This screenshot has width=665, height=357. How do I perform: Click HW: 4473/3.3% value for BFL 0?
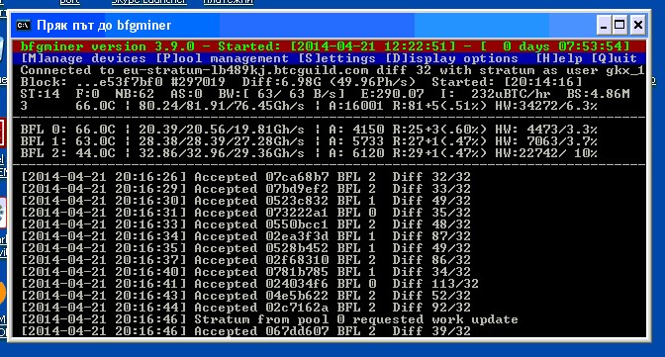point(546,130)
